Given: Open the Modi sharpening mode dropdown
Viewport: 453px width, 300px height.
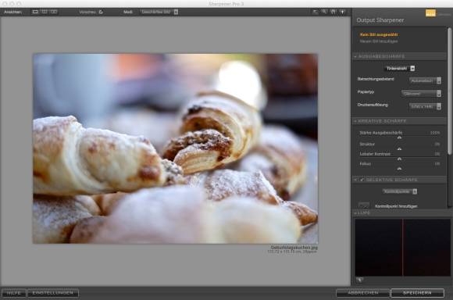Looking at the screenshot, I should (159, 12).
